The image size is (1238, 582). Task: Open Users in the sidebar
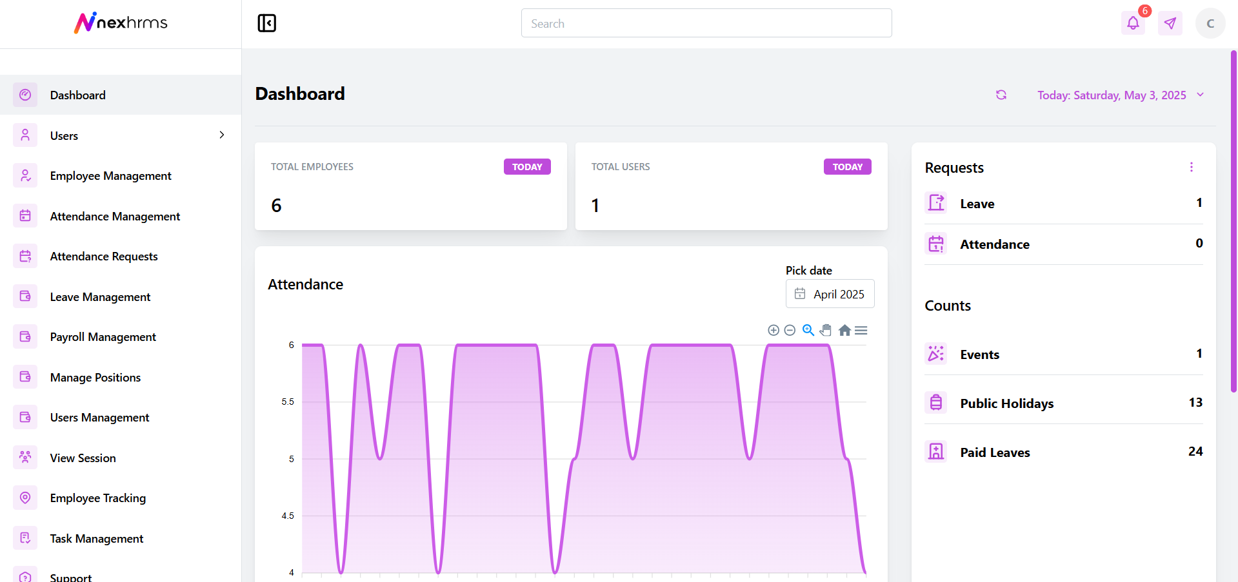point(121,135)
